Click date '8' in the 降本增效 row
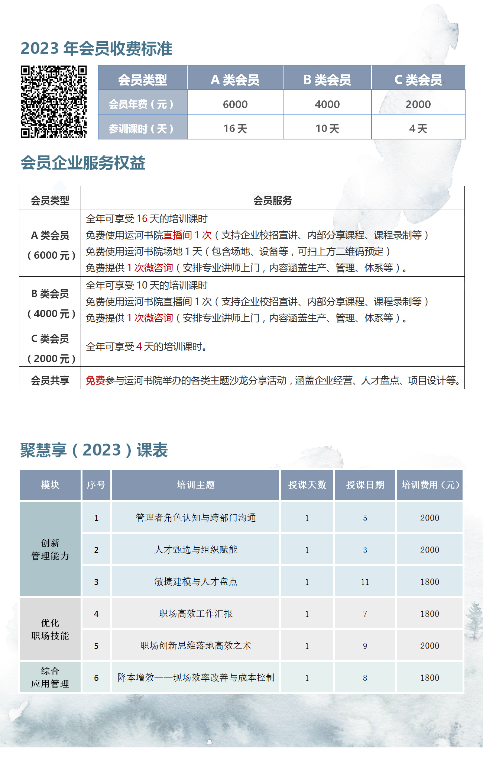Viewport: 483px width, 763px height. click(x=365, y=678)
